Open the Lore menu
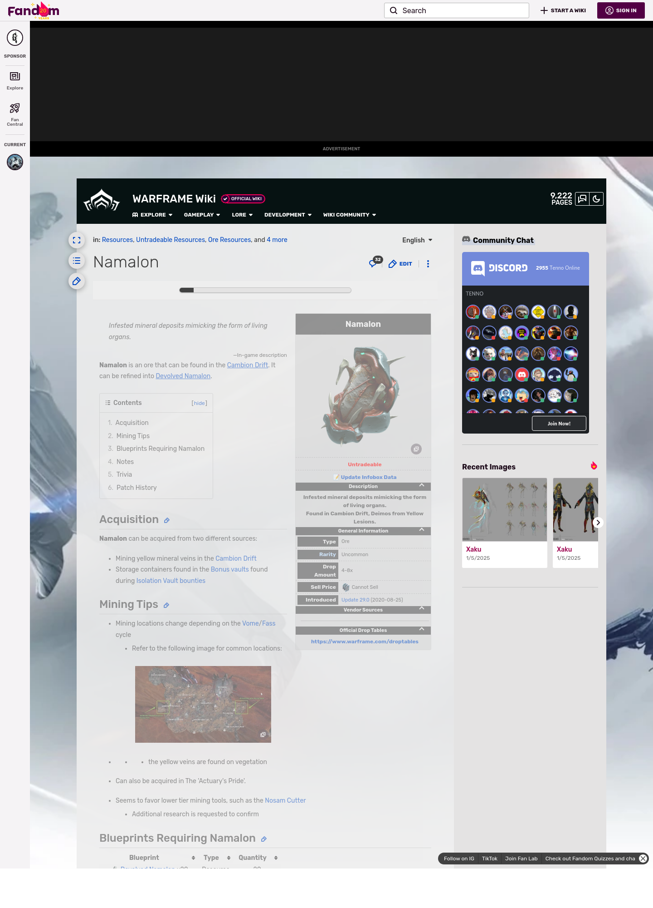Image resolution: width=653 pixels, height=908 pixels. click(242, 215)
